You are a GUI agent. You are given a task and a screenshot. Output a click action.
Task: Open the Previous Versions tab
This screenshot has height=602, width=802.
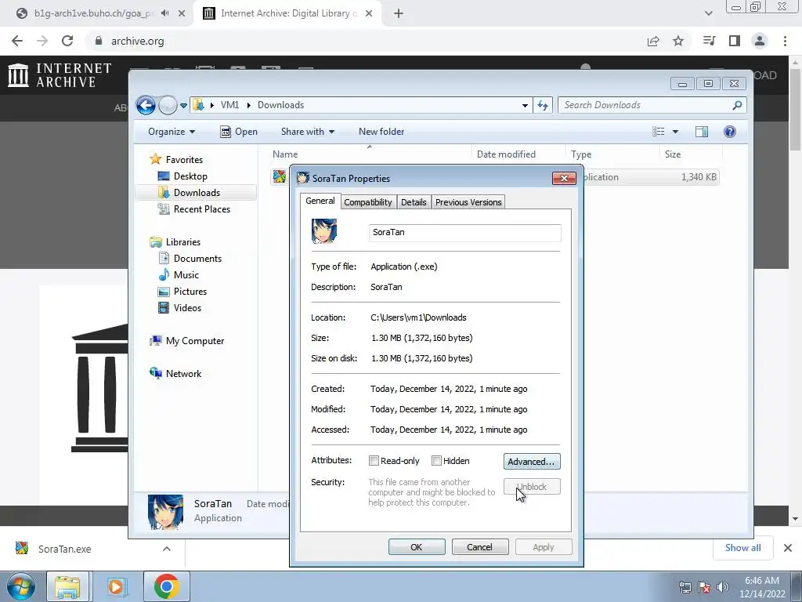(468, 202)
